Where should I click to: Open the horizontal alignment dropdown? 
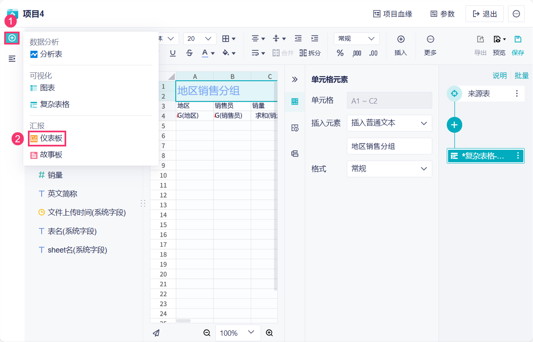coord(259,39)
